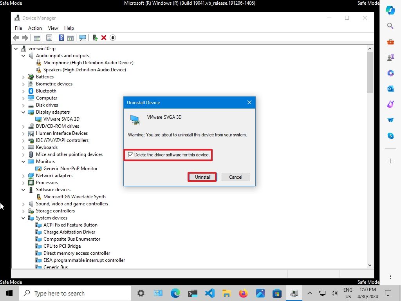Screen dimensions: 401x301
Task: Click the Back navigation arrow in Device Manager
Action: click(16, 38)
